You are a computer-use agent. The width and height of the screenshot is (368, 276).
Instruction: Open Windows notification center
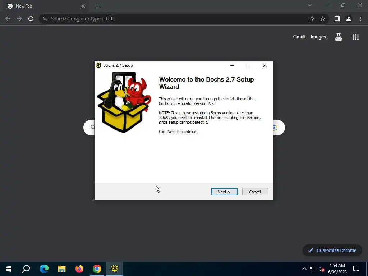356,269
